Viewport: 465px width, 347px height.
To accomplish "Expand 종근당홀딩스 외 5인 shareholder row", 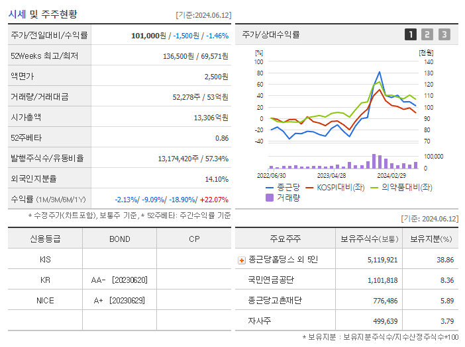I will pos(242,260).
